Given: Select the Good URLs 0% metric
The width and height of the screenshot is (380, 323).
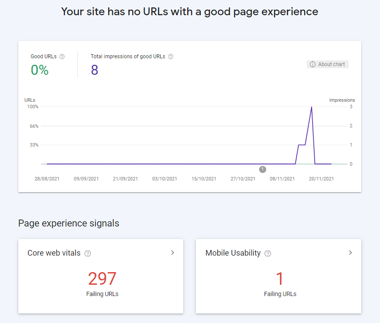Looking at the screenshot, I should click(x=40, y=70).
